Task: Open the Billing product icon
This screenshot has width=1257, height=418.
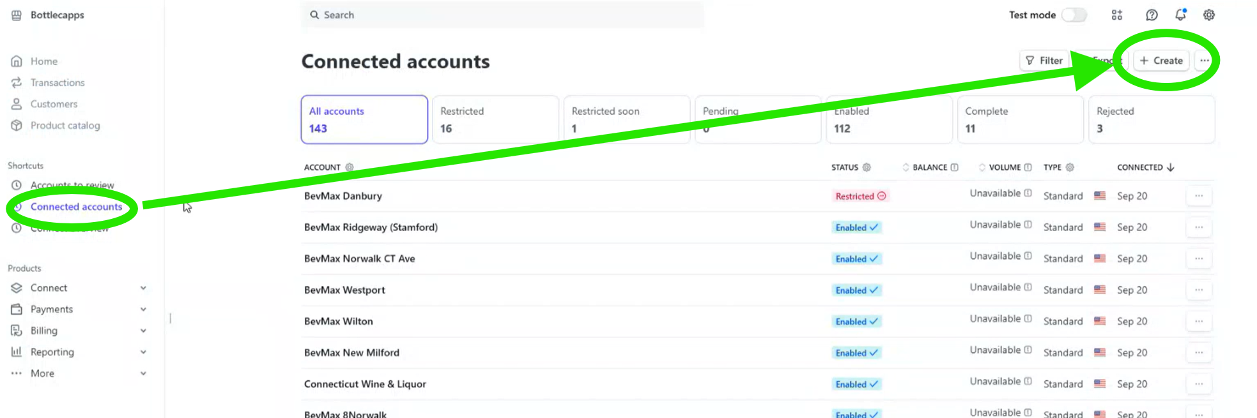Action: [x=17, y=331]
